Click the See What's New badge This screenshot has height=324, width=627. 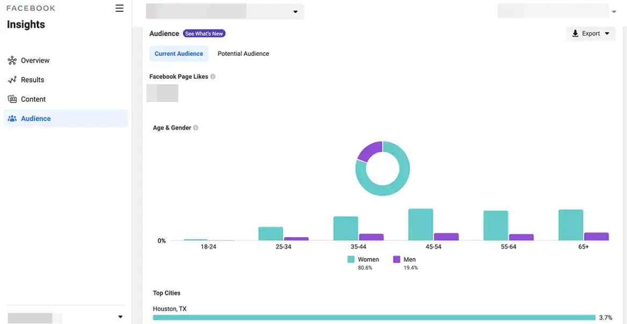204,33
